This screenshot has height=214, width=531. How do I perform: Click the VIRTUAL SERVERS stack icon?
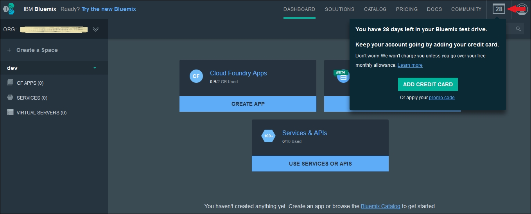click(x=10, y=112)
